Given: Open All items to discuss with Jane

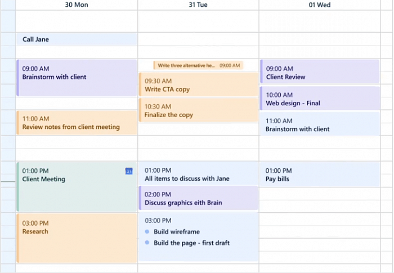Looking at the screenshot, I should click(x=198, y=174).
